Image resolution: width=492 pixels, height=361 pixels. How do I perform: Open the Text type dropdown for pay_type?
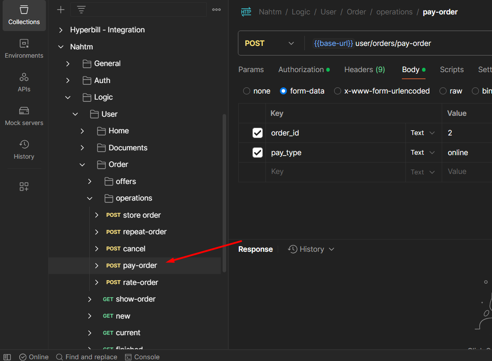pyautogui.click(x=422, y=153)
